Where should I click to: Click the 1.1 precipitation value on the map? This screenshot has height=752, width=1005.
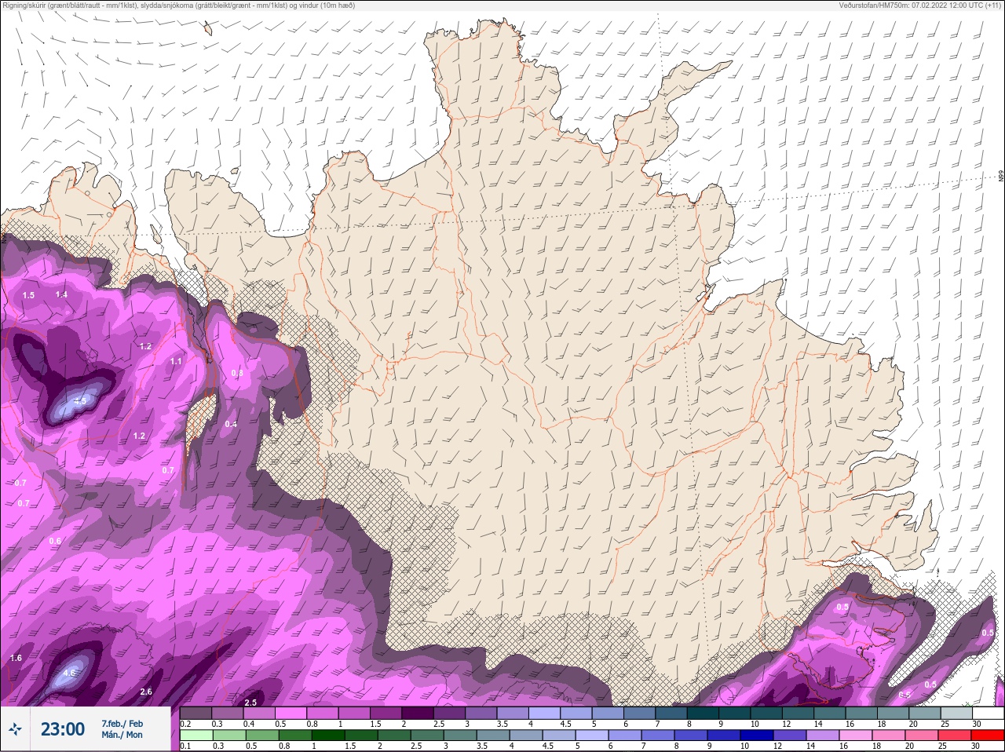tap(176, 361)
